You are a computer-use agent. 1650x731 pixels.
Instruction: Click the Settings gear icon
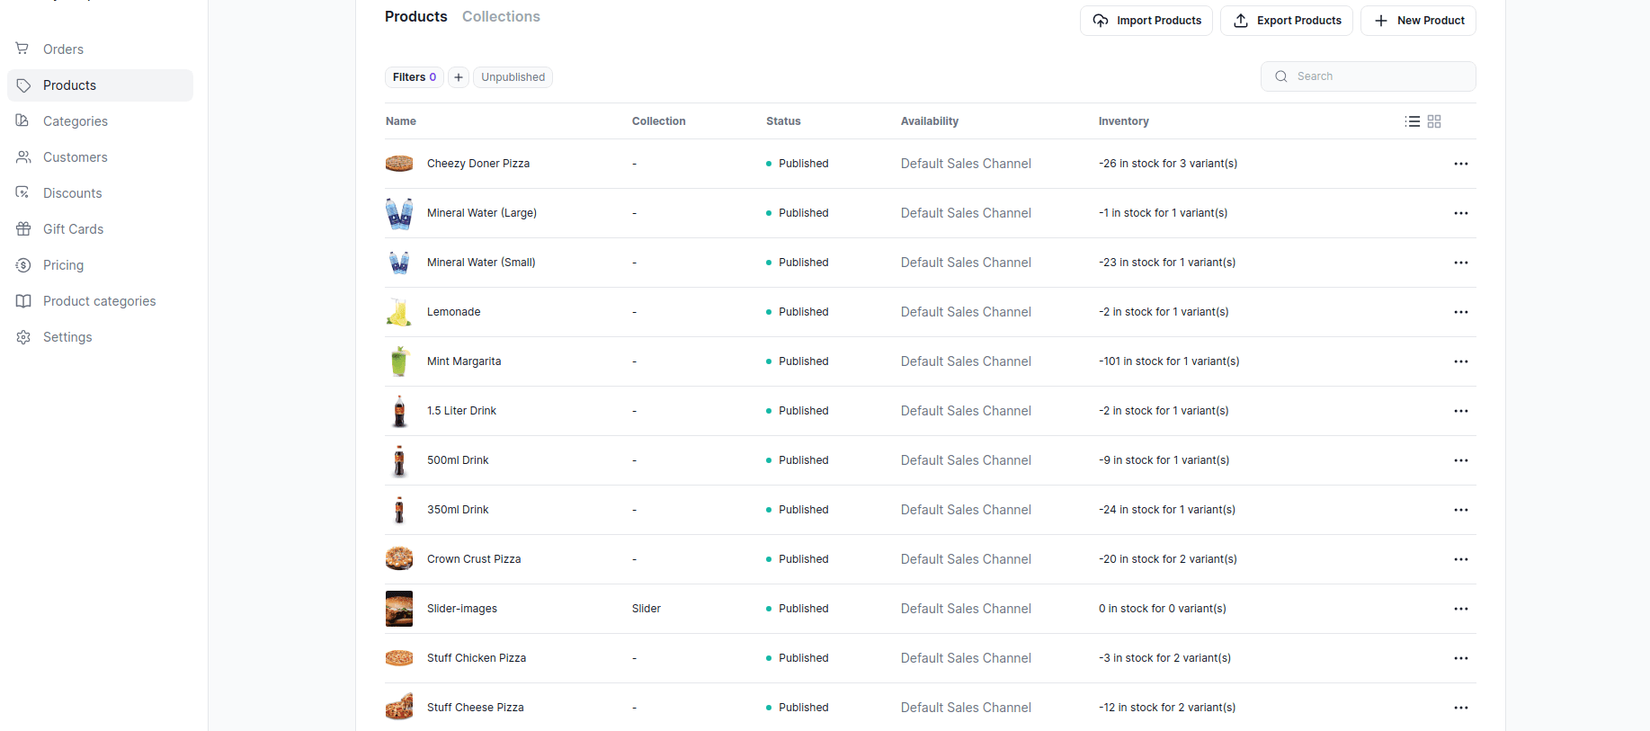coord(23,337)
